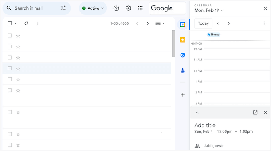Open Google Tasks side panel icon

[x=183, y=55]
